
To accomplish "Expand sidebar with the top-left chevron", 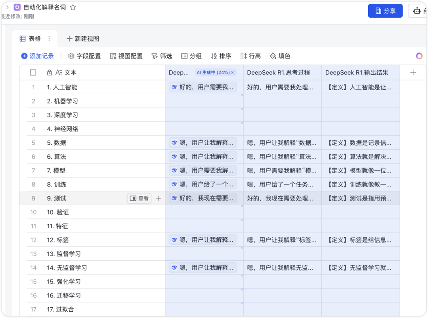I will (8, 8).
